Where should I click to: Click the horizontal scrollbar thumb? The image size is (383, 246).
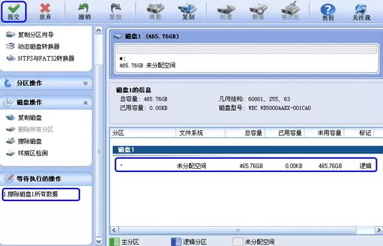[x=237, y=230]
